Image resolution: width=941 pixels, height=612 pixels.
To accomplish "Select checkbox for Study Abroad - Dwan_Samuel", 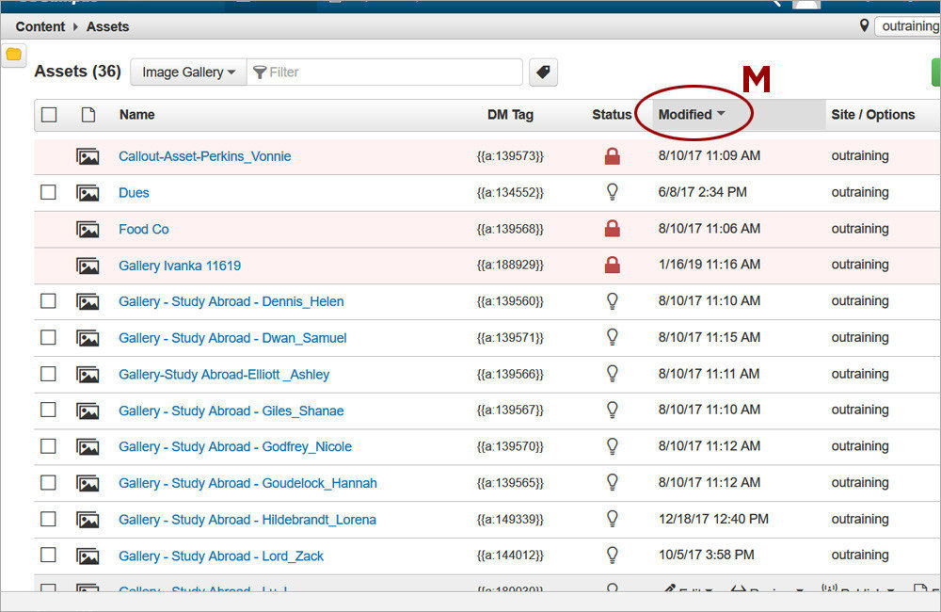I will (48, 337).
